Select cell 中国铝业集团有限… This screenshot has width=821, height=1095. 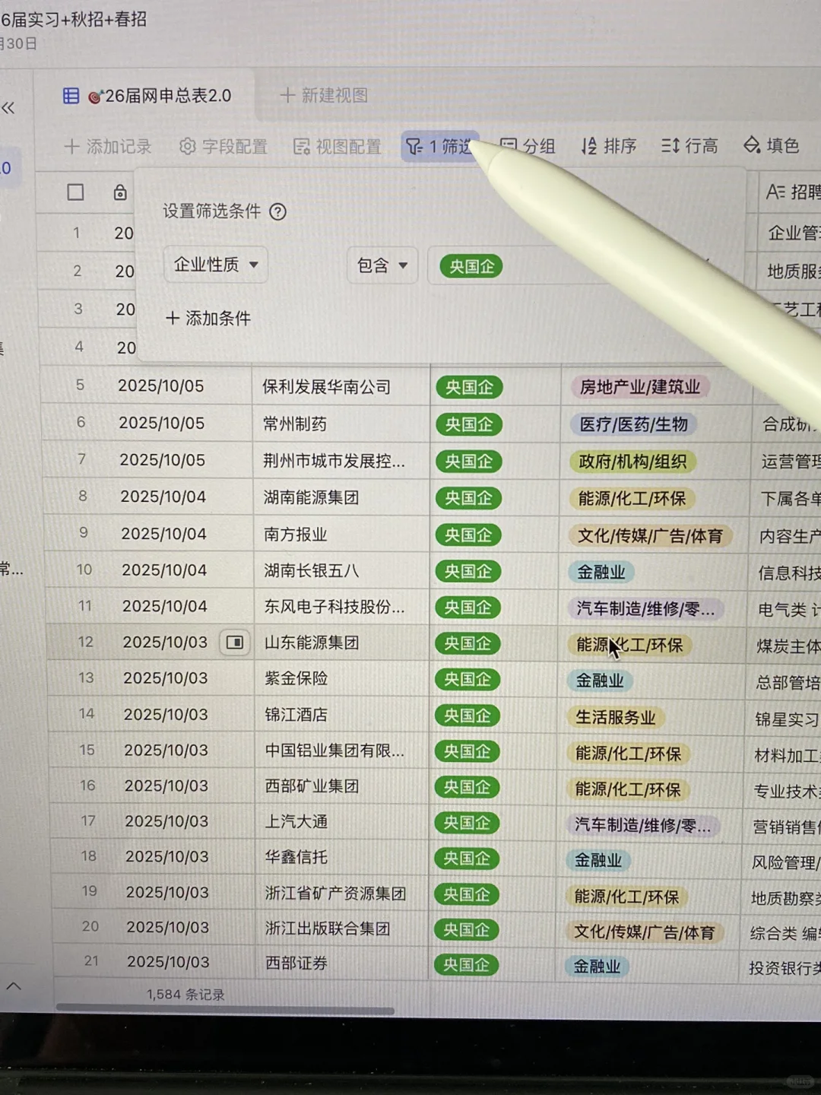pyautogui.click(x=342, y=751)
